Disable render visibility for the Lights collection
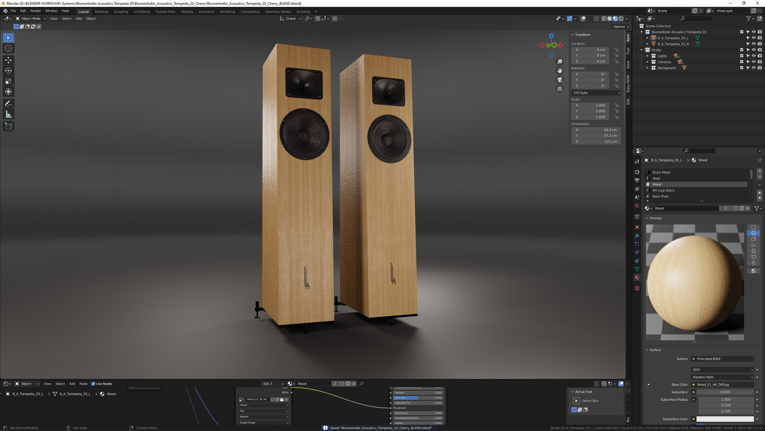The height and width of the screenshot is (431, 765). (x=760, y=56)
